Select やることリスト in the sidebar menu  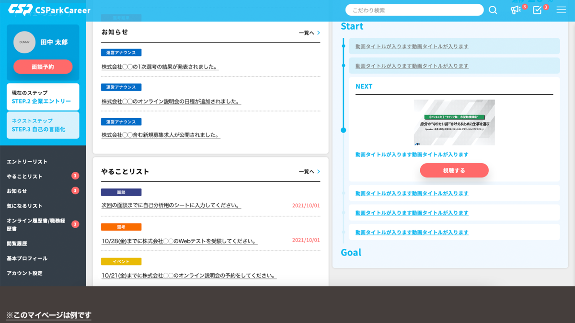pyautogui.click(x=25, y=177)
